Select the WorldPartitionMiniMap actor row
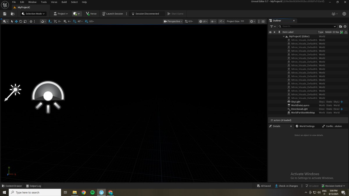The image size is (349, 196). click(x=308, y=113)
